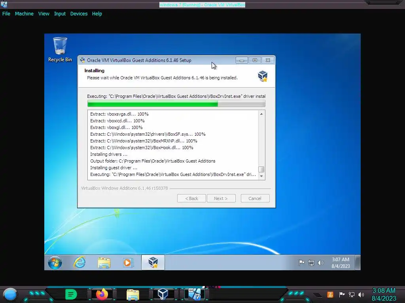
Task: Select log line mentioning VBoxMRXNP.dll
Action: pos(144,141)
